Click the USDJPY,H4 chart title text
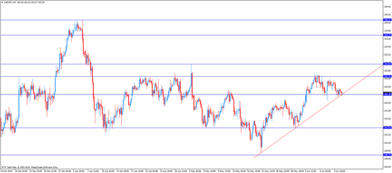 [x=10, y=2]
